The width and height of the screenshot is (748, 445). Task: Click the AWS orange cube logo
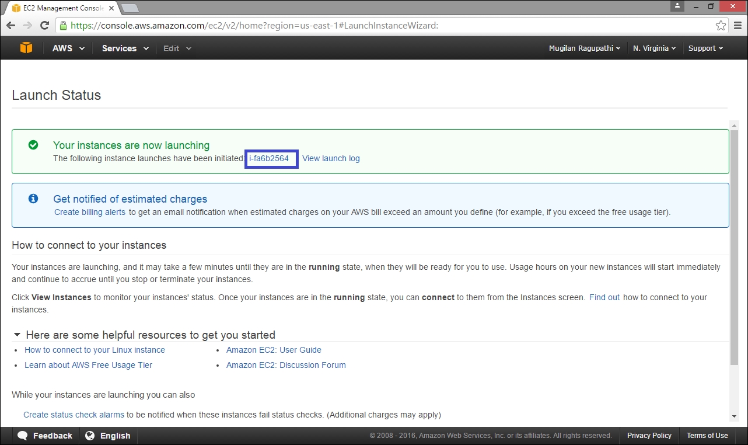click(26, 48)
